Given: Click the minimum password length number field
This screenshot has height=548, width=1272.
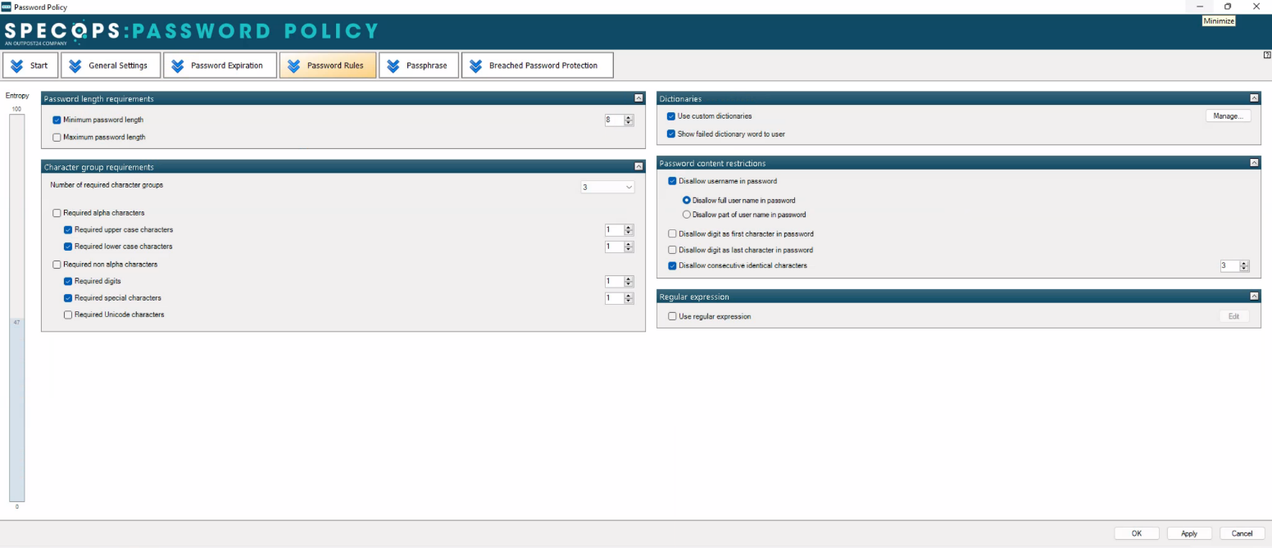Looking at the screenshot, I should click(x=614, y=120).
